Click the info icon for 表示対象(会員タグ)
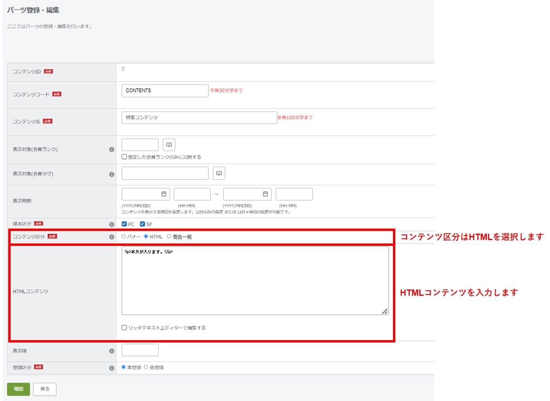 coord(111,174)
